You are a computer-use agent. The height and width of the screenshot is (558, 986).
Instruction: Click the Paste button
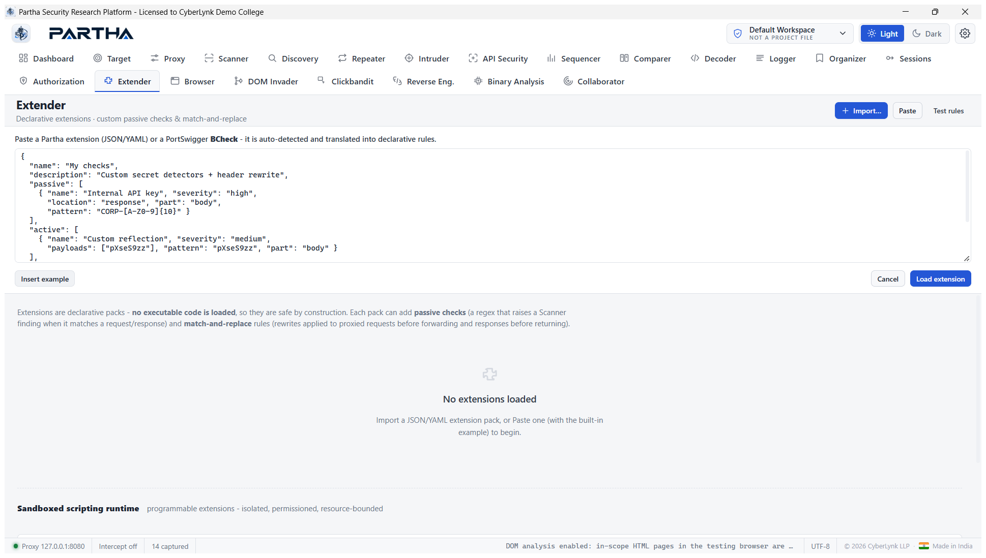tap(907, 111)
